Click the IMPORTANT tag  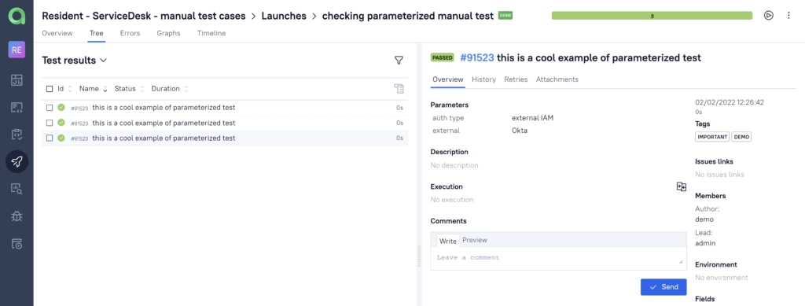(712, 137)
